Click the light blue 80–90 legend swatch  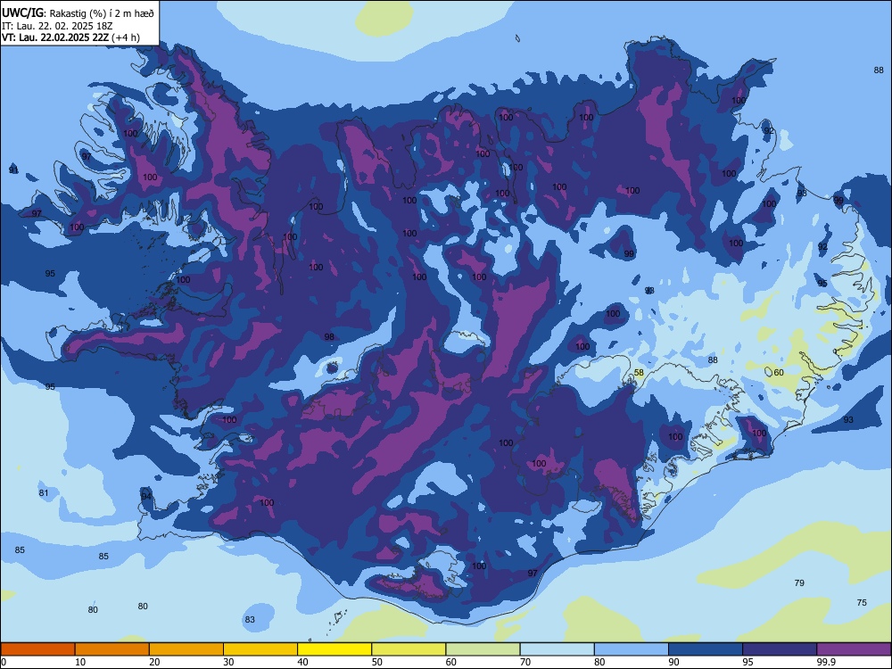(x=632, y=649)
